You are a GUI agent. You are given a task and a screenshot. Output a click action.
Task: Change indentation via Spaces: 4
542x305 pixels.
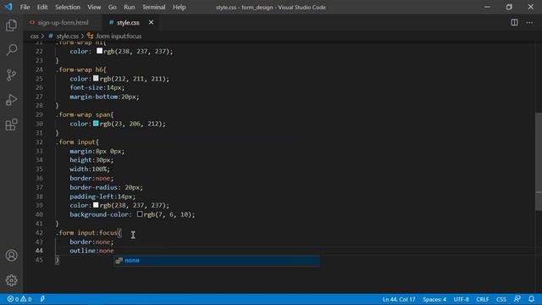coord(434,299)
